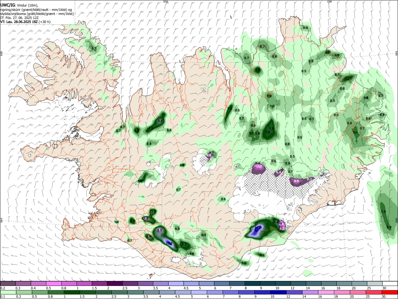Select the dark purple 2–2.5 swatch in the upper legend
This screenshot has height=299, width=398.
click(x=115, y=284)
